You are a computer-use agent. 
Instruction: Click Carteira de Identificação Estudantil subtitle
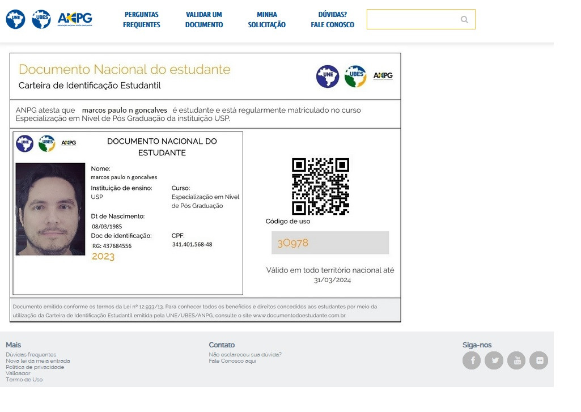point(90,86)
